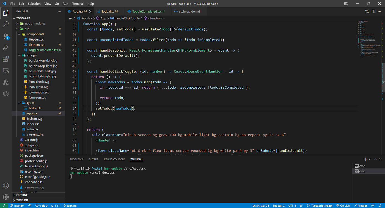
Task: Click the new terminal plus icon
Action: [x=365, y=159]
